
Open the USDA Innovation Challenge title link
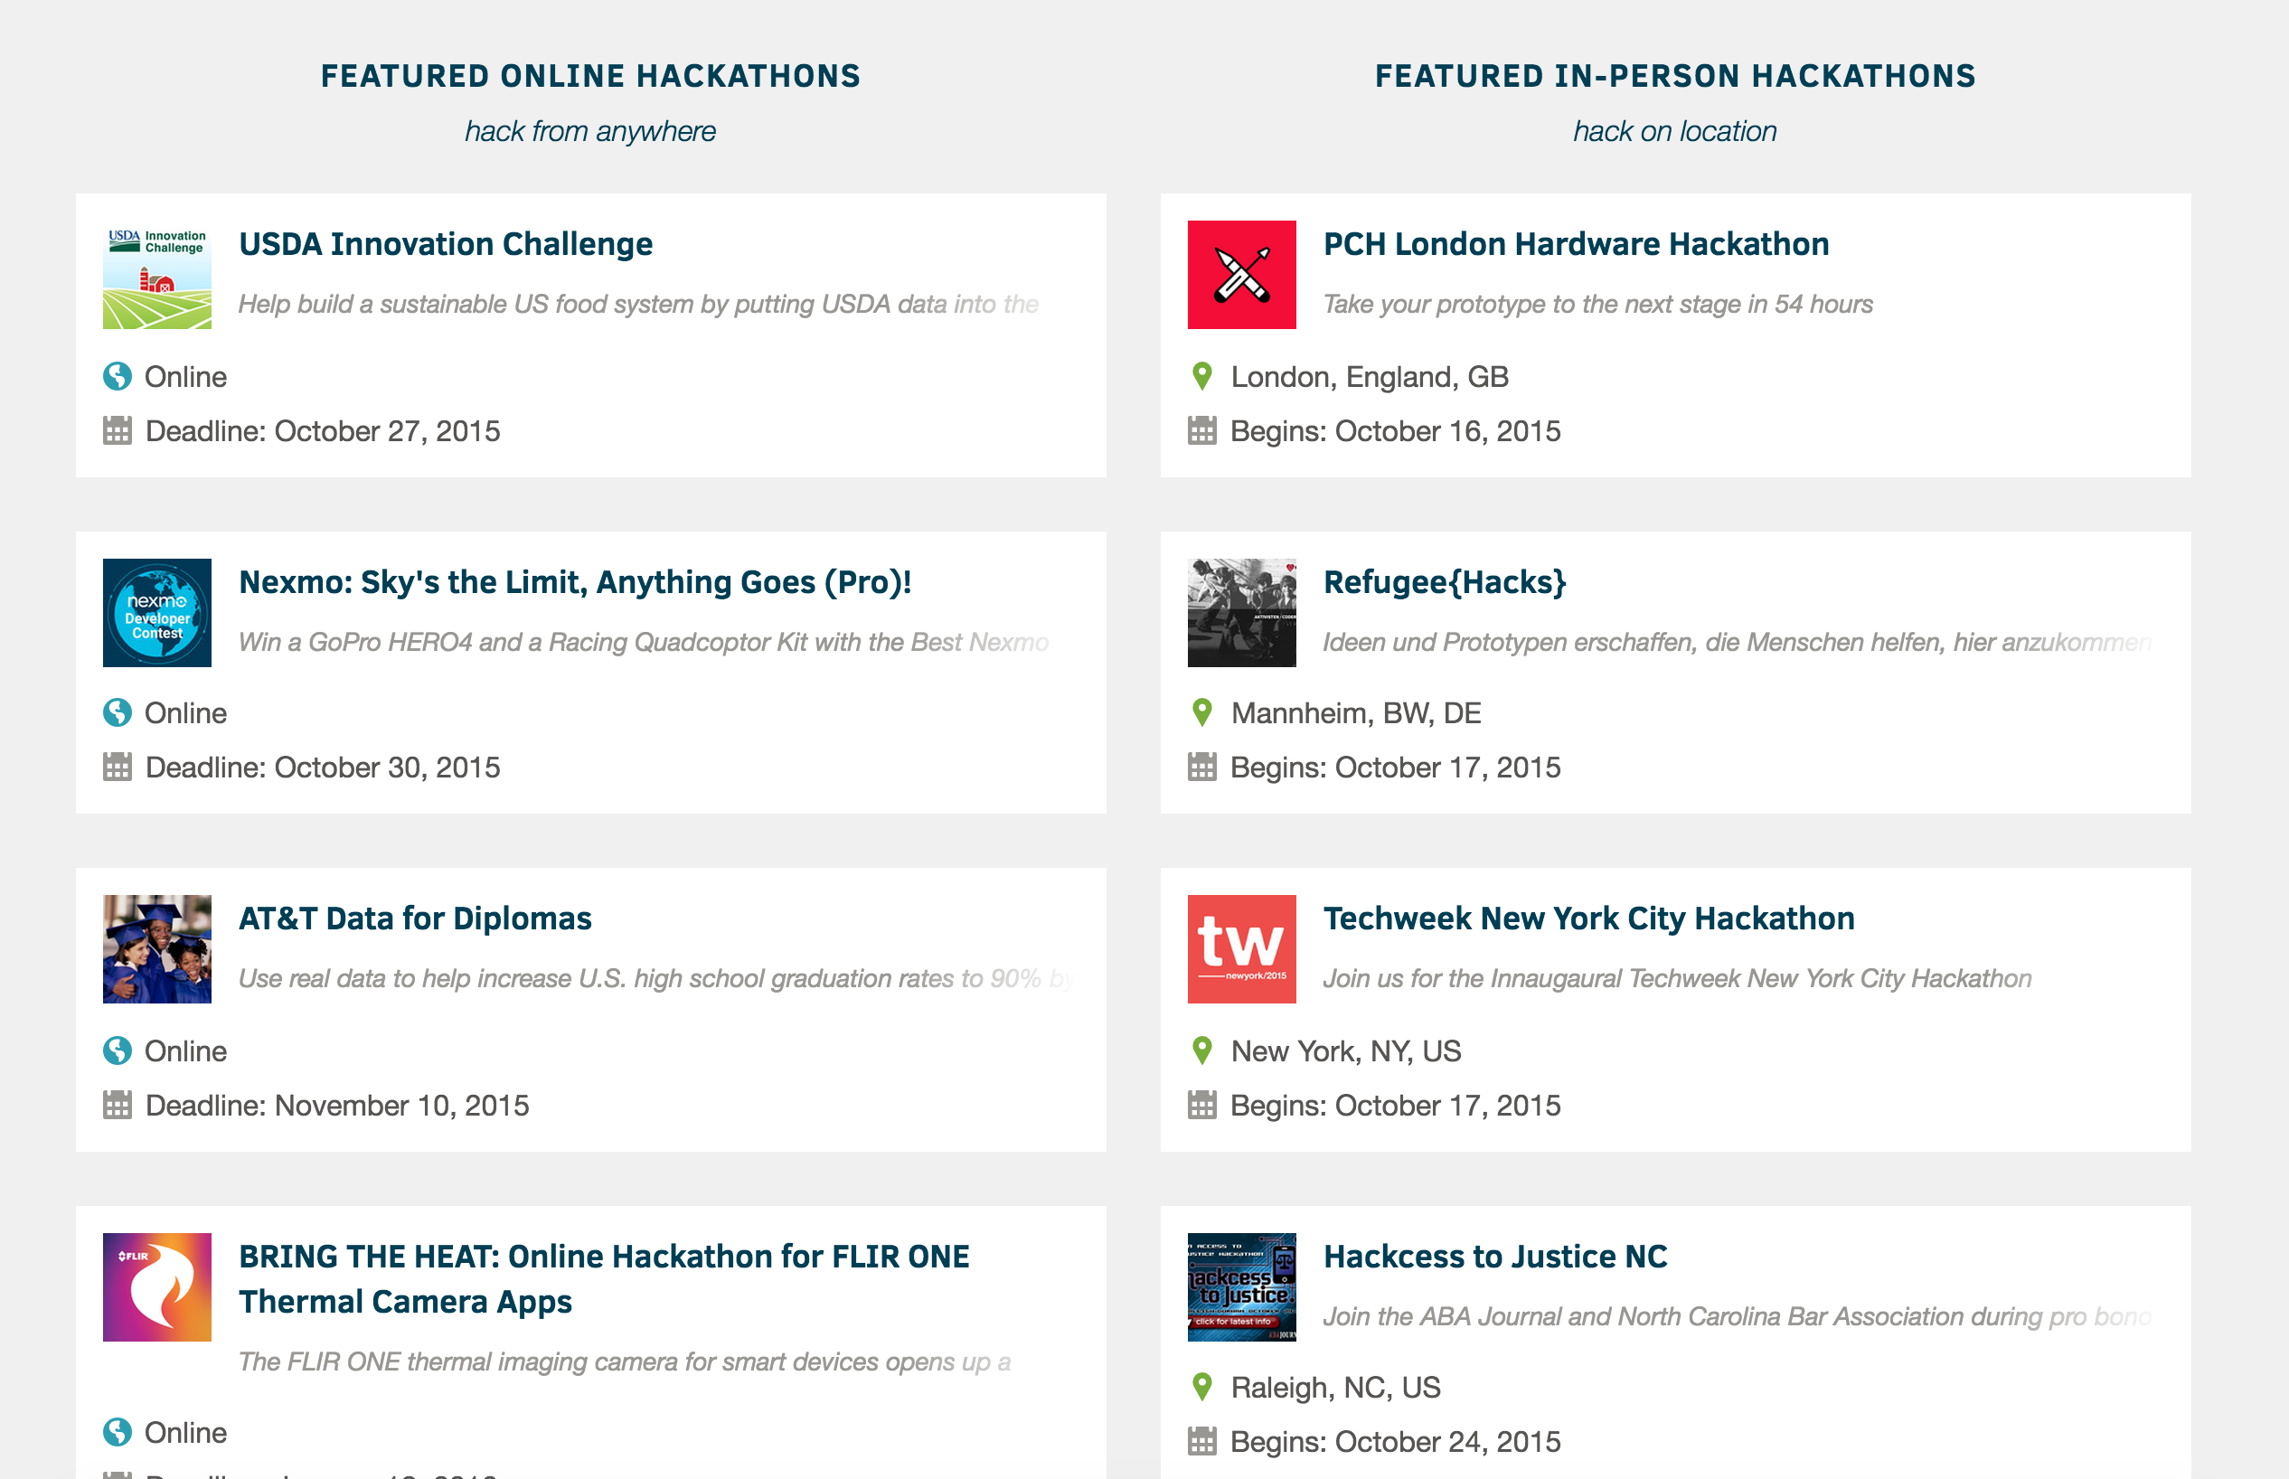(446, 244)
